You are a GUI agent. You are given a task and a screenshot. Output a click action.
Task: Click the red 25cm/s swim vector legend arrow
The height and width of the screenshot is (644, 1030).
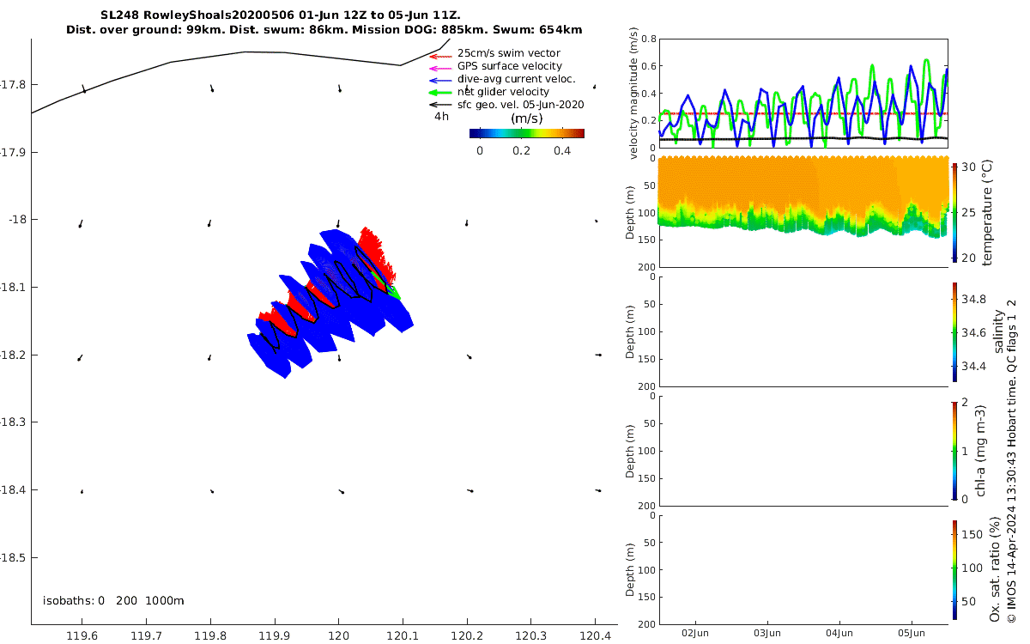[x=440, y=55]
